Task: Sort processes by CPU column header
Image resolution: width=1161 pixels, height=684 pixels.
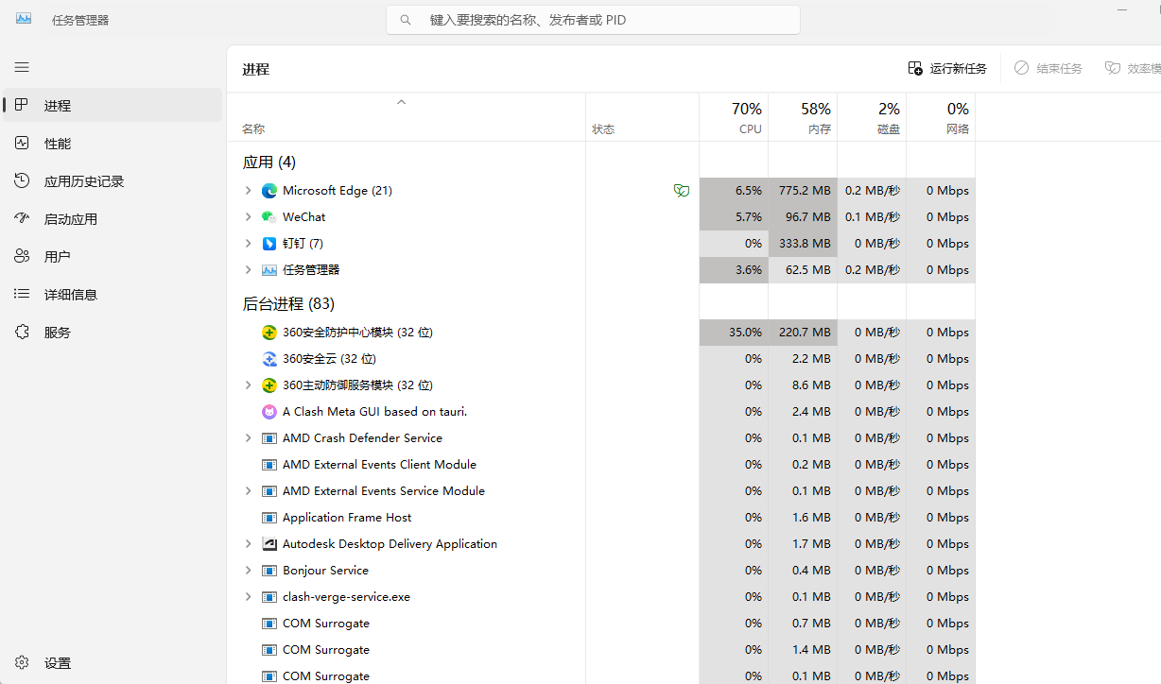Action: (x=734, y=118)
